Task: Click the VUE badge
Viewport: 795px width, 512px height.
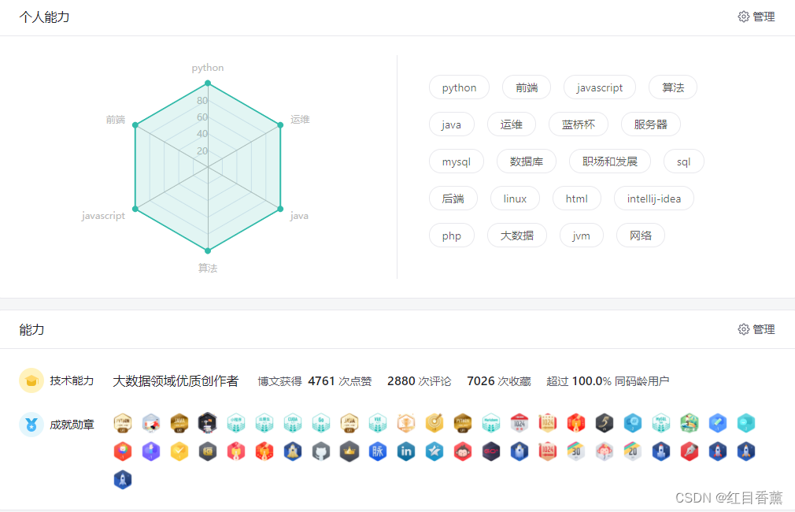Action: pyautogui.click(x=378, y=423)
